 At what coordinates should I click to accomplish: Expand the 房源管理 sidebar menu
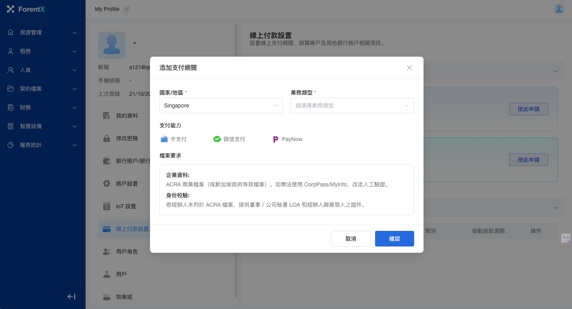[43, 32]
